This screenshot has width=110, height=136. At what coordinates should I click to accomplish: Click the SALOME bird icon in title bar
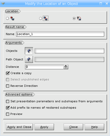[3, 4]
